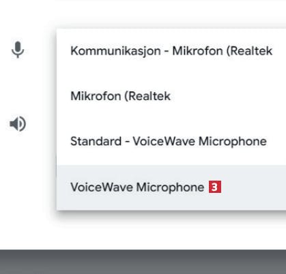Click the red number 3 badge
Viewport: 286px width, 274px height.
coord(215,187)
